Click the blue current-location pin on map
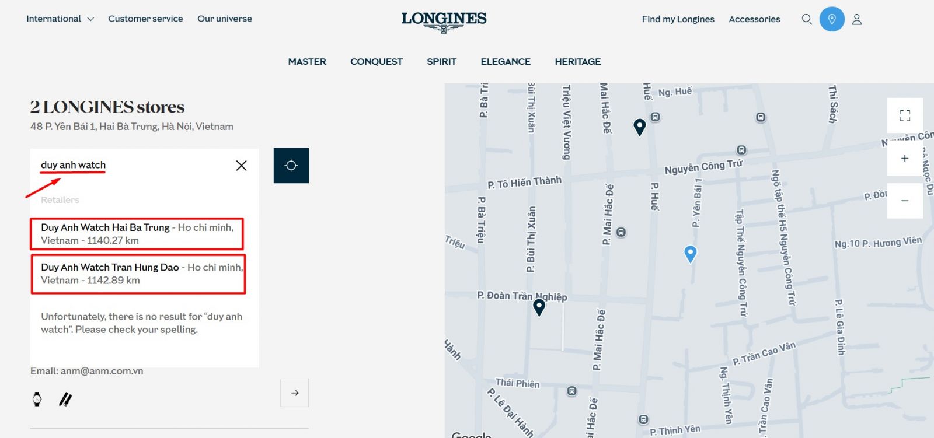934x438 pixels. click(x=691, y=254)
